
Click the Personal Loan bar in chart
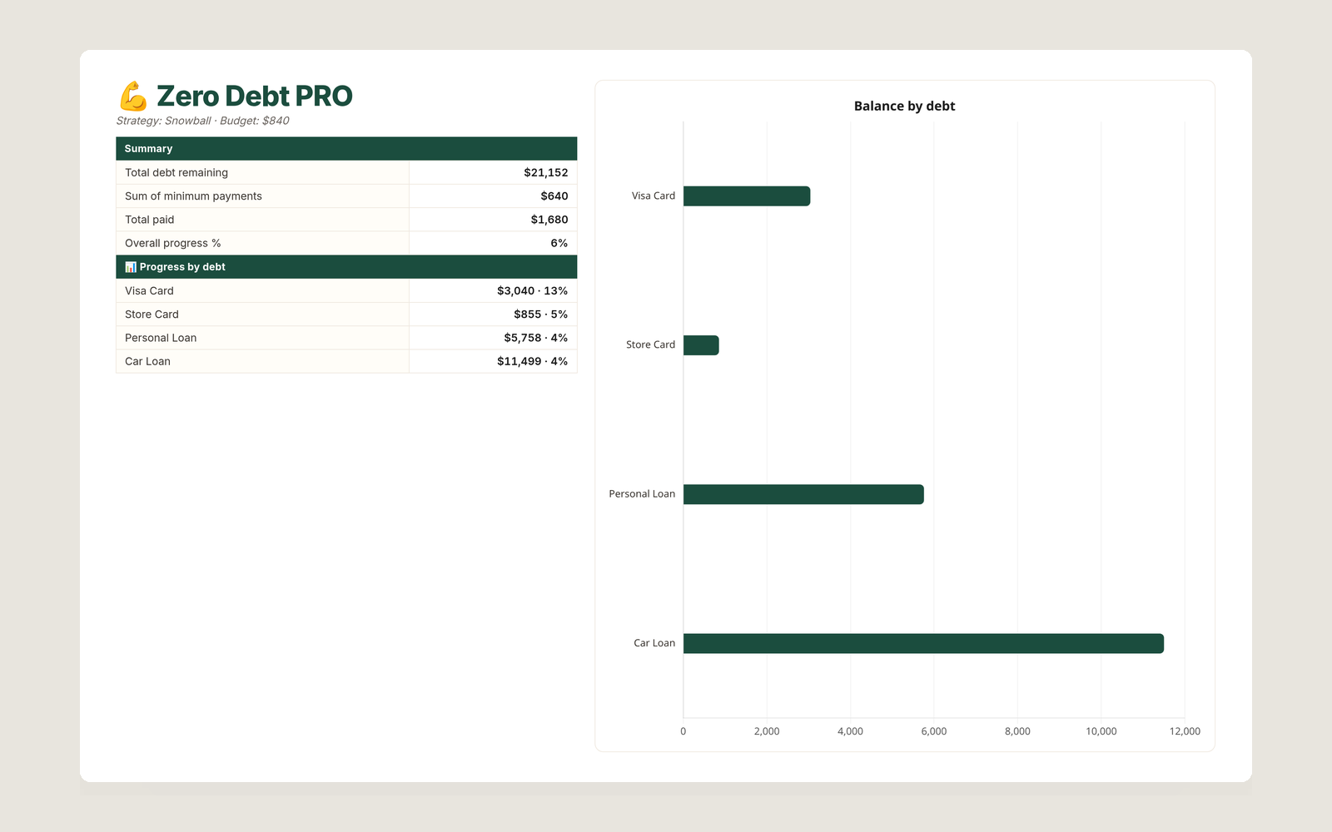coord(803,494)
